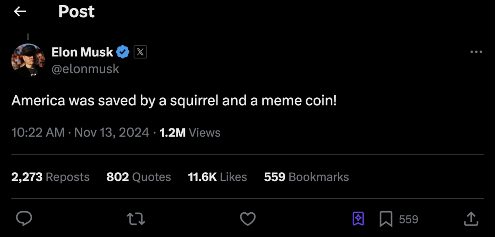This screenshot has width=496, height=237.
Task: Click the 10:22 AM Nov 13 timestamp
Action: 80,132
